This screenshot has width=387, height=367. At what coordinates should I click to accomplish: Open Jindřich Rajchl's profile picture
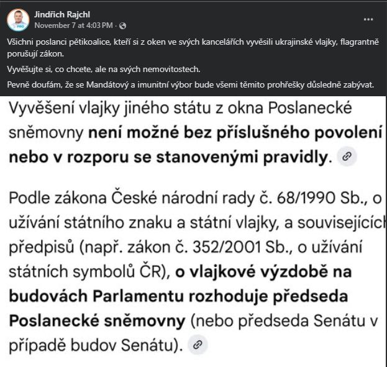[18, 20]
